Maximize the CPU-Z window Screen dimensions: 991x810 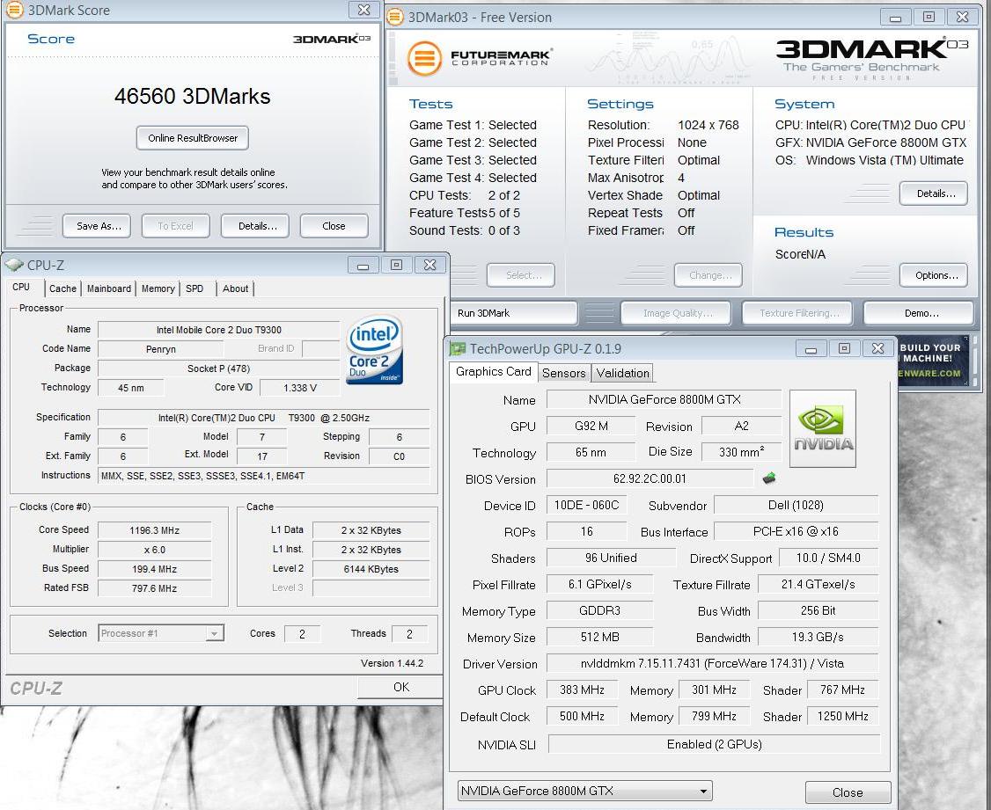(396, 265)
